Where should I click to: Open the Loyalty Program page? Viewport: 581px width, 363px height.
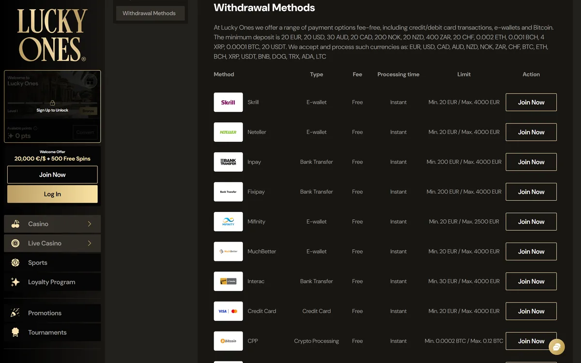52,282
